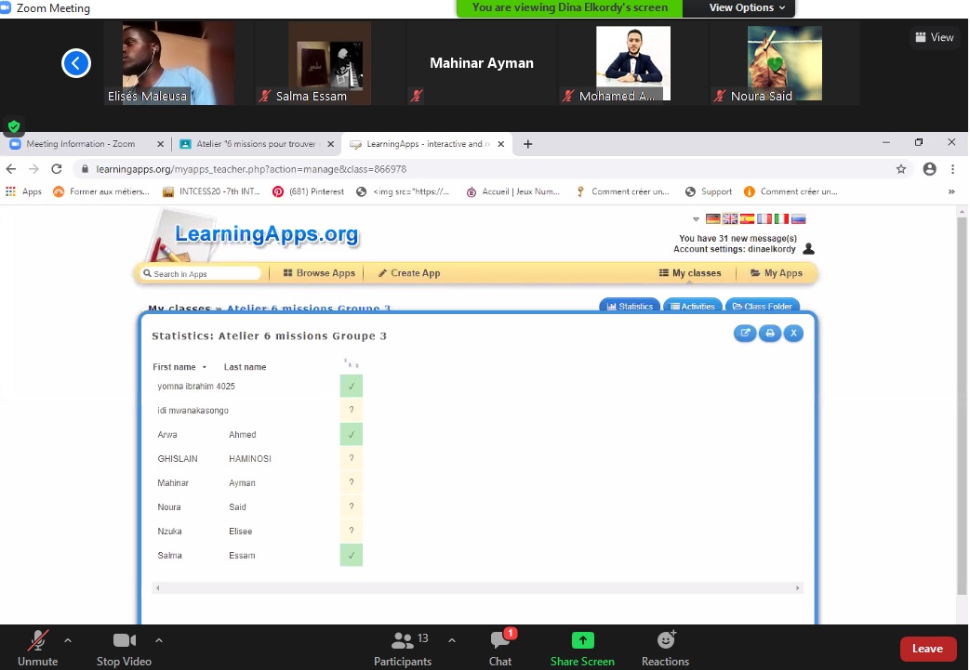The width and height of the screenshot is (970, 670).
Task: Select the French flag language
Action: pyautogui.click(x=764, y=219)
